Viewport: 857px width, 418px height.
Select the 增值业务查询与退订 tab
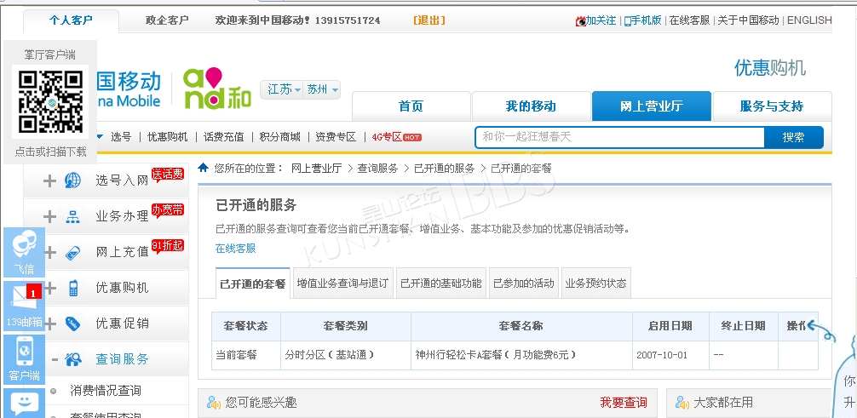[x=342, y=283]
